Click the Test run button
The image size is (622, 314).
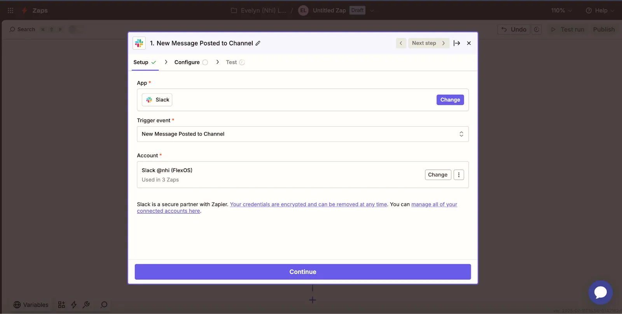pos(568,29)
